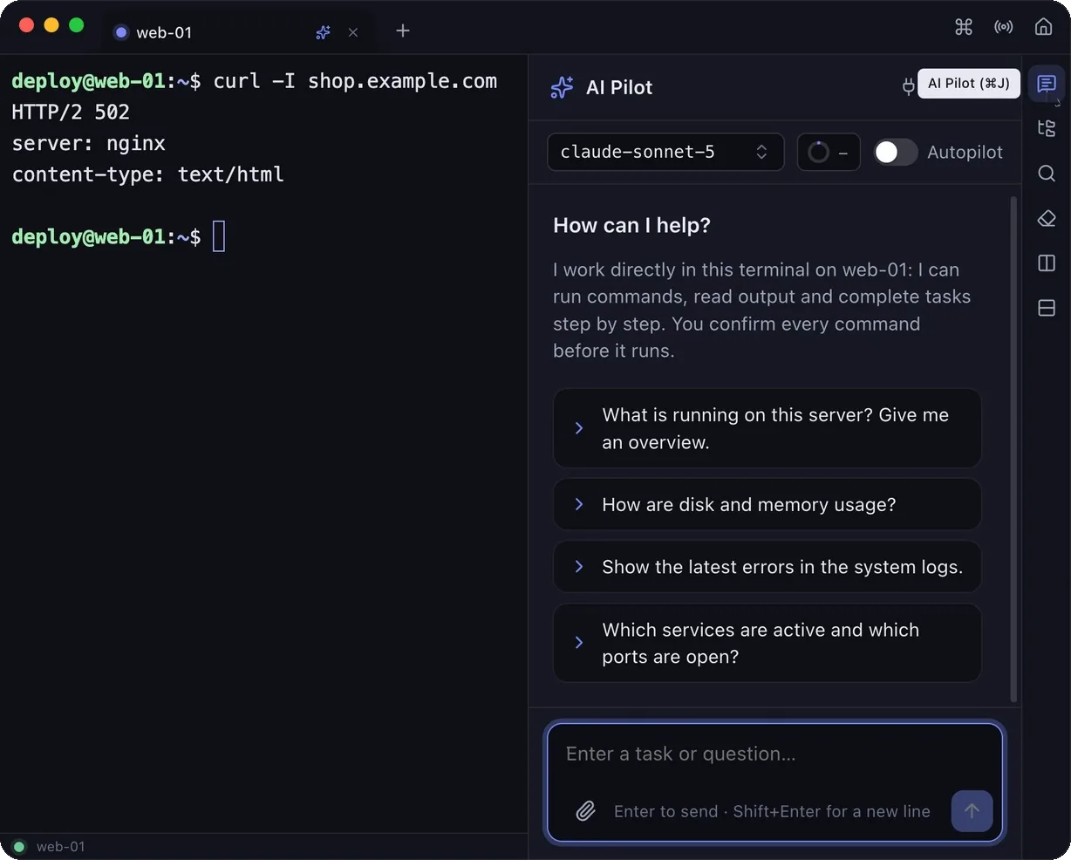Click the 'curl -I shop.example.com' command text
This screenshot has width=1071, height=860.
click(x=355, y=81)
